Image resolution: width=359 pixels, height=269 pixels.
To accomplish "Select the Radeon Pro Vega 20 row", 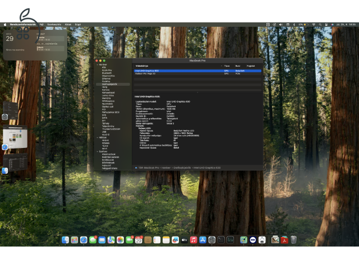I will pos(197,73).
